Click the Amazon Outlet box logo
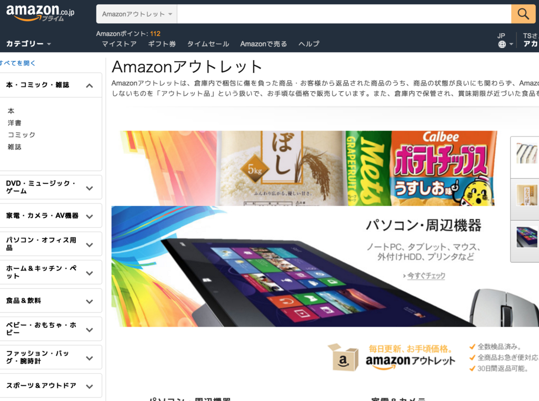539x401 pixels. coord(343,357)
